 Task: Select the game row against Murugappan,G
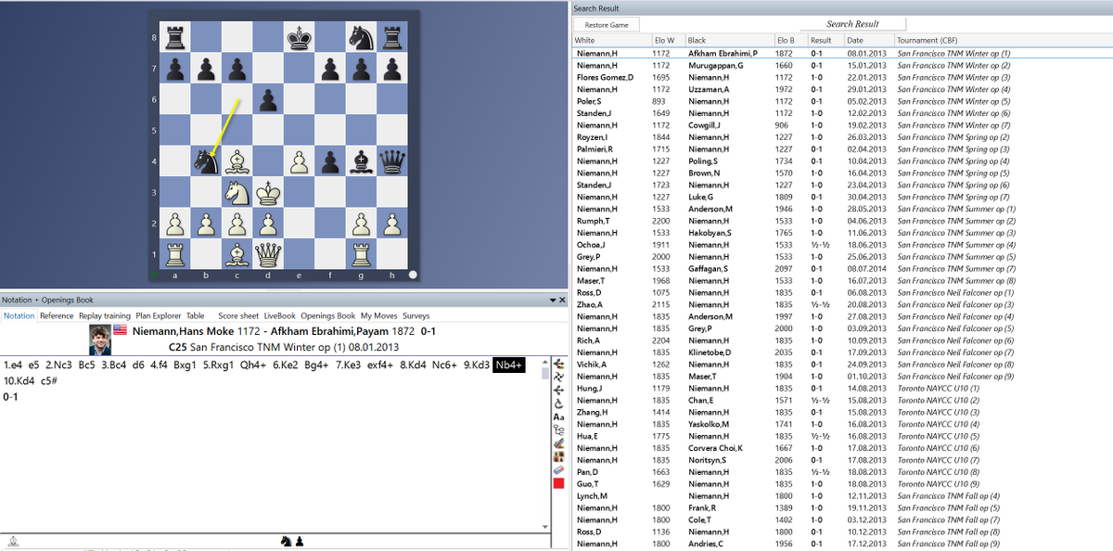coord(842,66)
